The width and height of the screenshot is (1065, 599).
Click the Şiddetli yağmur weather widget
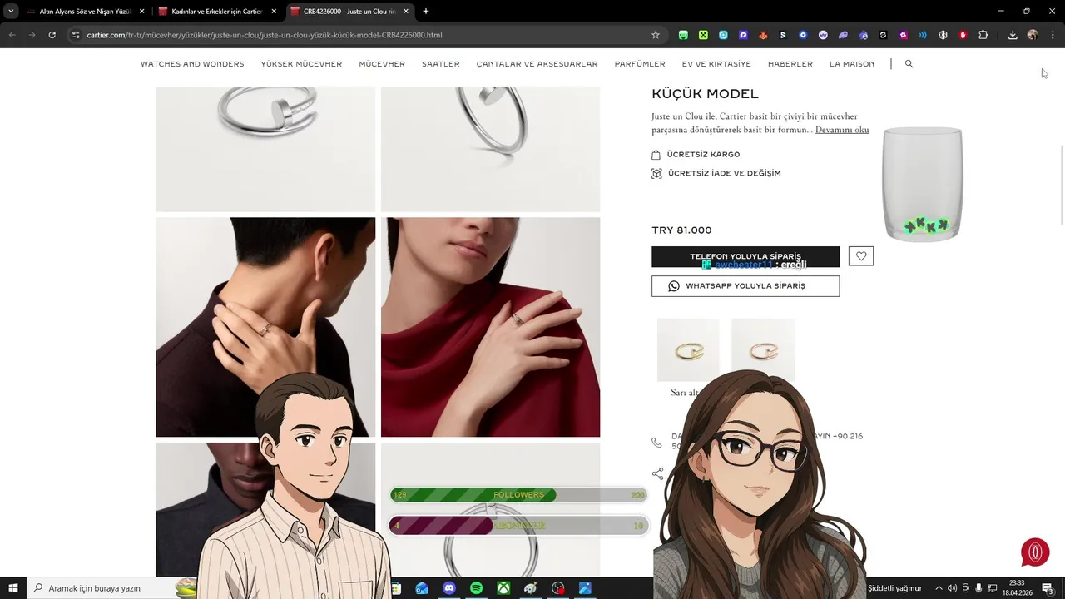[x=895, y=588]
